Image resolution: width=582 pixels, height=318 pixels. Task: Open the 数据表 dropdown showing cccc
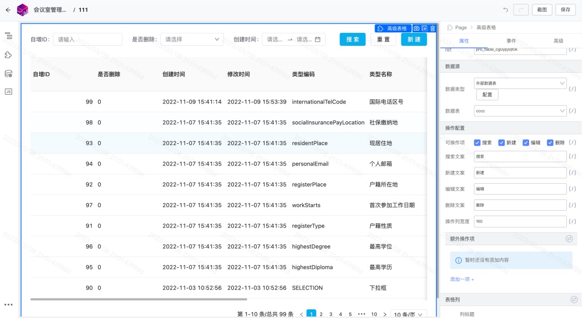520,111
